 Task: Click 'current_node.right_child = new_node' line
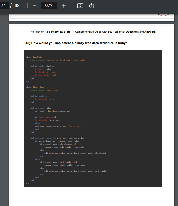click(65, 165)
